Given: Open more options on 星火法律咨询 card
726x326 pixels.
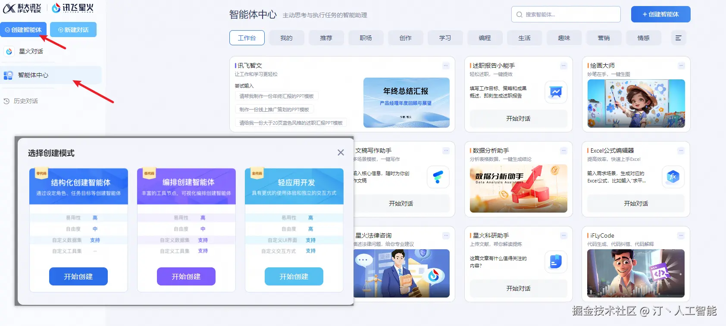Looking at the screenshot, I should [x=446, y=235].
